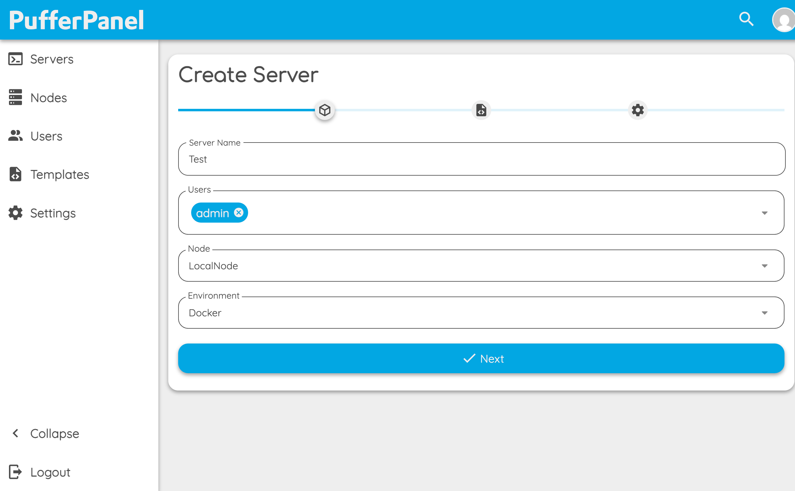Collapse the sidebar
The width and height of the screenshot is (795, 491).
(54, 433)
